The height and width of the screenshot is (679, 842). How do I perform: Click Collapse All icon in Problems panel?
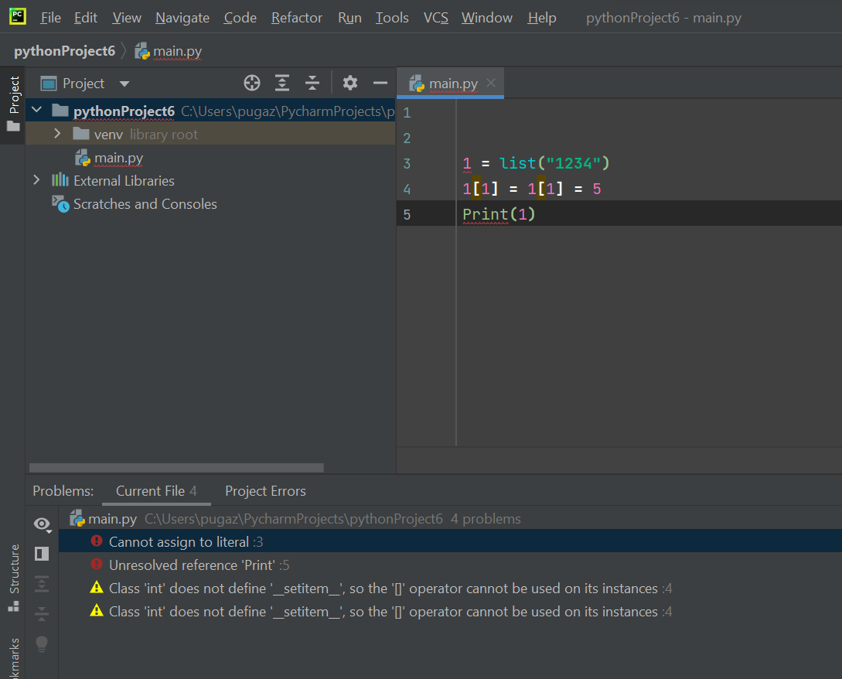coord(41,613)
